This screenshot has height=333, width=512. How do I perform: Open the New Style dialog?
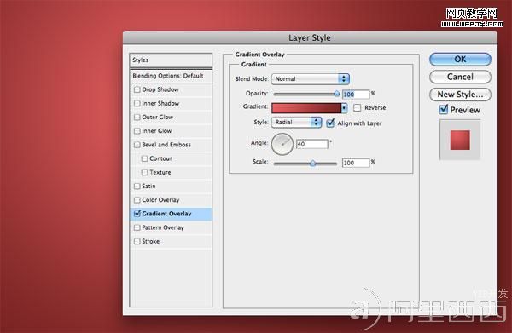tap(460, 95)
